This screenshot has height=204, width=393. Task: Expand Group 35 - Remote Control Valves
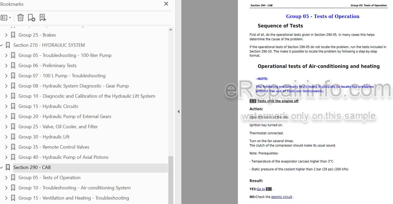coord(7,147)
